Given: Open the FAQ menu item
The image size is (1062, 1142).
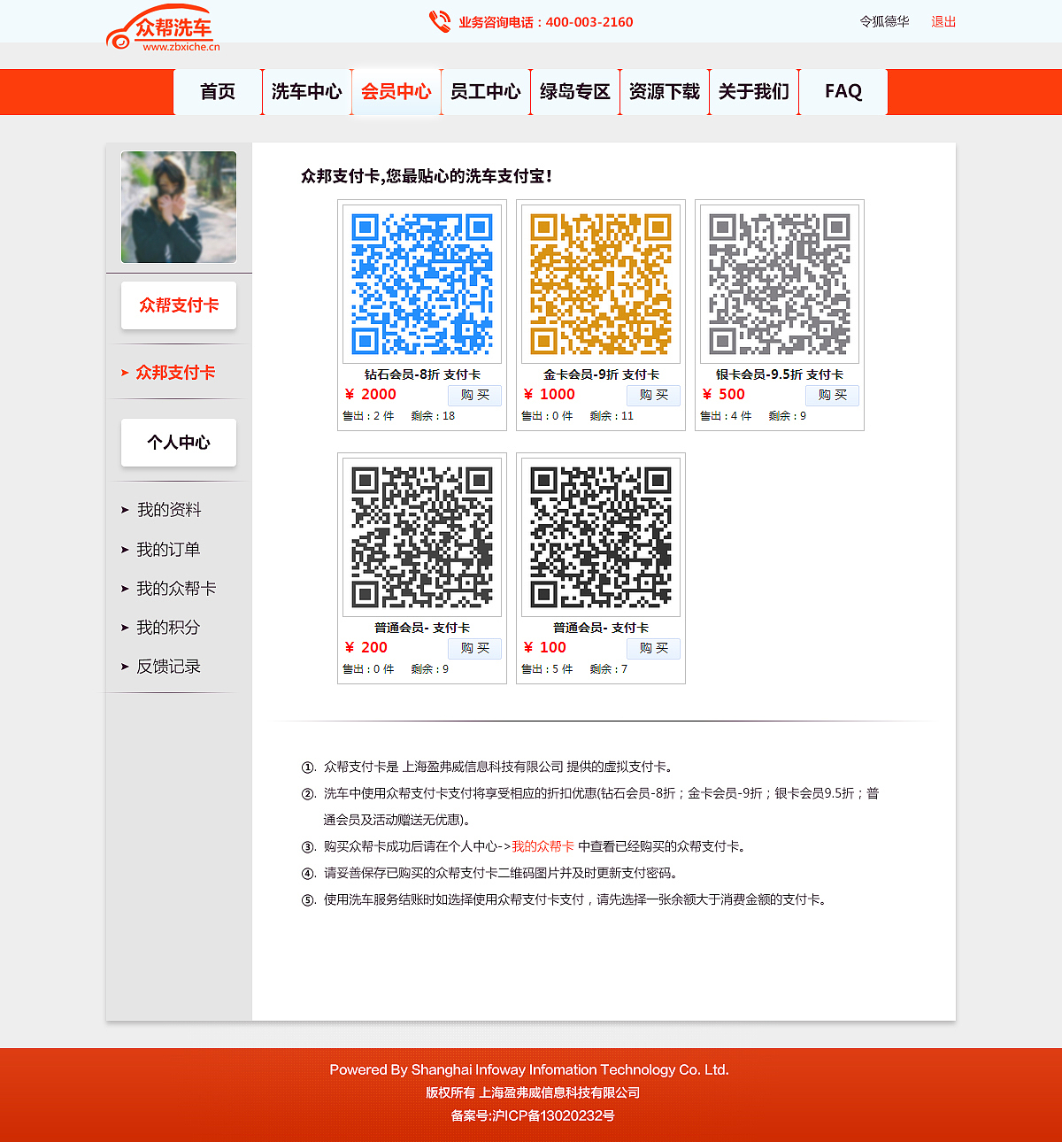Looking at the screenshot, I should [843, 91].
